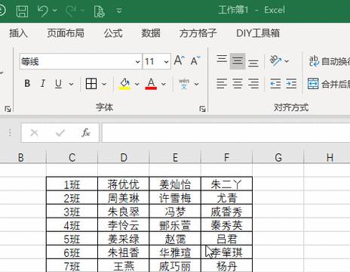
Task: Toggle Italic formatting
Action: 43,84
